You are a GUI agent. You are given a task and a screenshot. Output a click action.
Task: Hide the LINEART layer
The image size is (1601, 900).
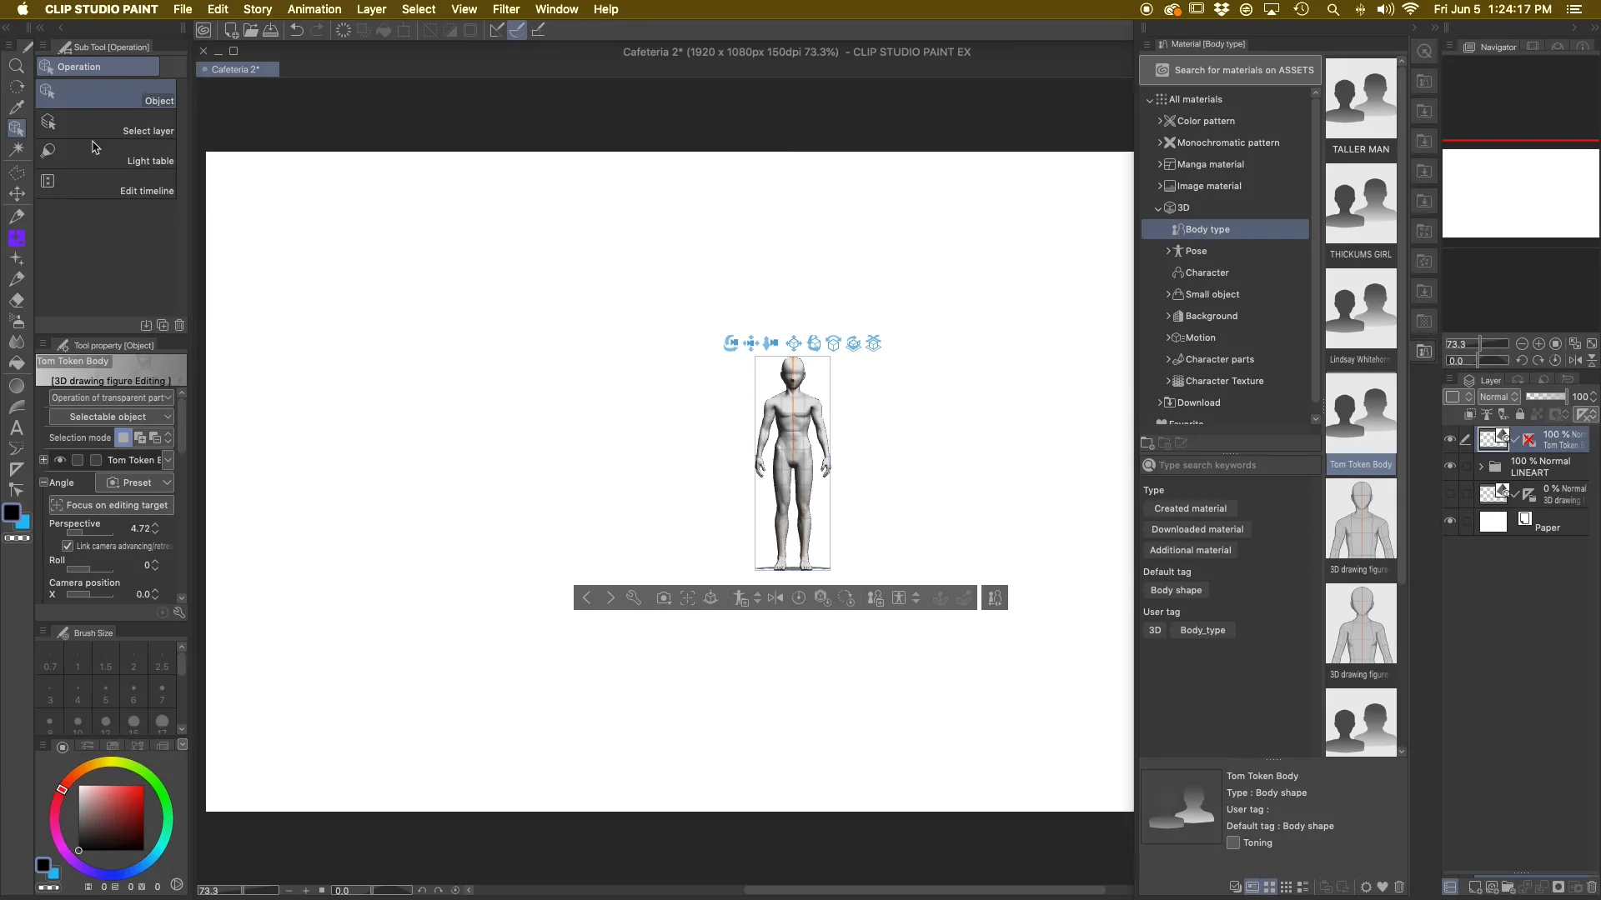1450,466
